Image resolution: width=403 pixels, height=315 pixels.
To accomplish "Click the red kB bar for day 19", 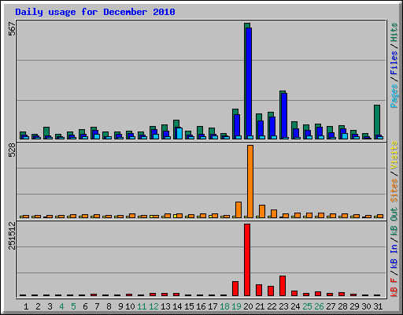I will [x=235, y=288].
